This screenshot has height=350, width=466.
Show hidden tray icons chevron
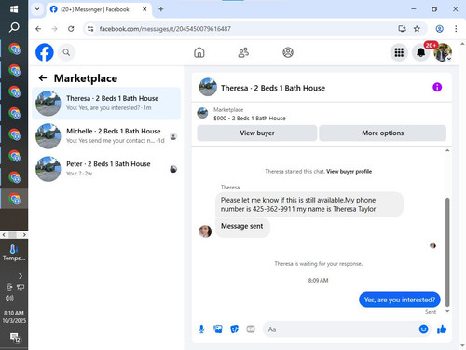(x=21, y=276)
